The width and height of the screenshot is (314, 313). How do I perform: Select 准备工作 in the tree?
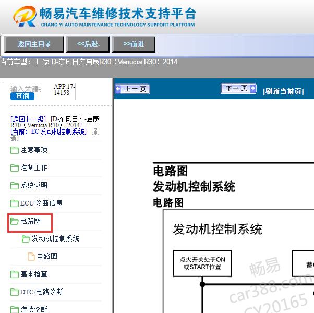[34, 168]
